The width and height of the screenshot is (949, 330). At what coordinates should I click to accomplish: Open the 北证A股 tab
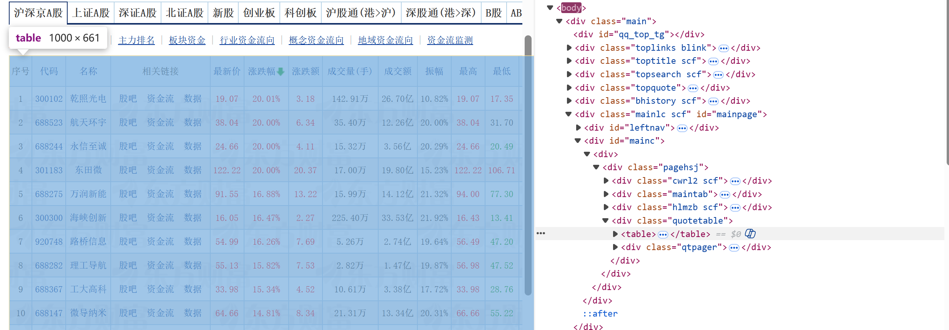[x=184, y=13]
